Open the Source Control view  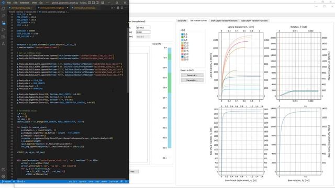[x=3, y=22]
